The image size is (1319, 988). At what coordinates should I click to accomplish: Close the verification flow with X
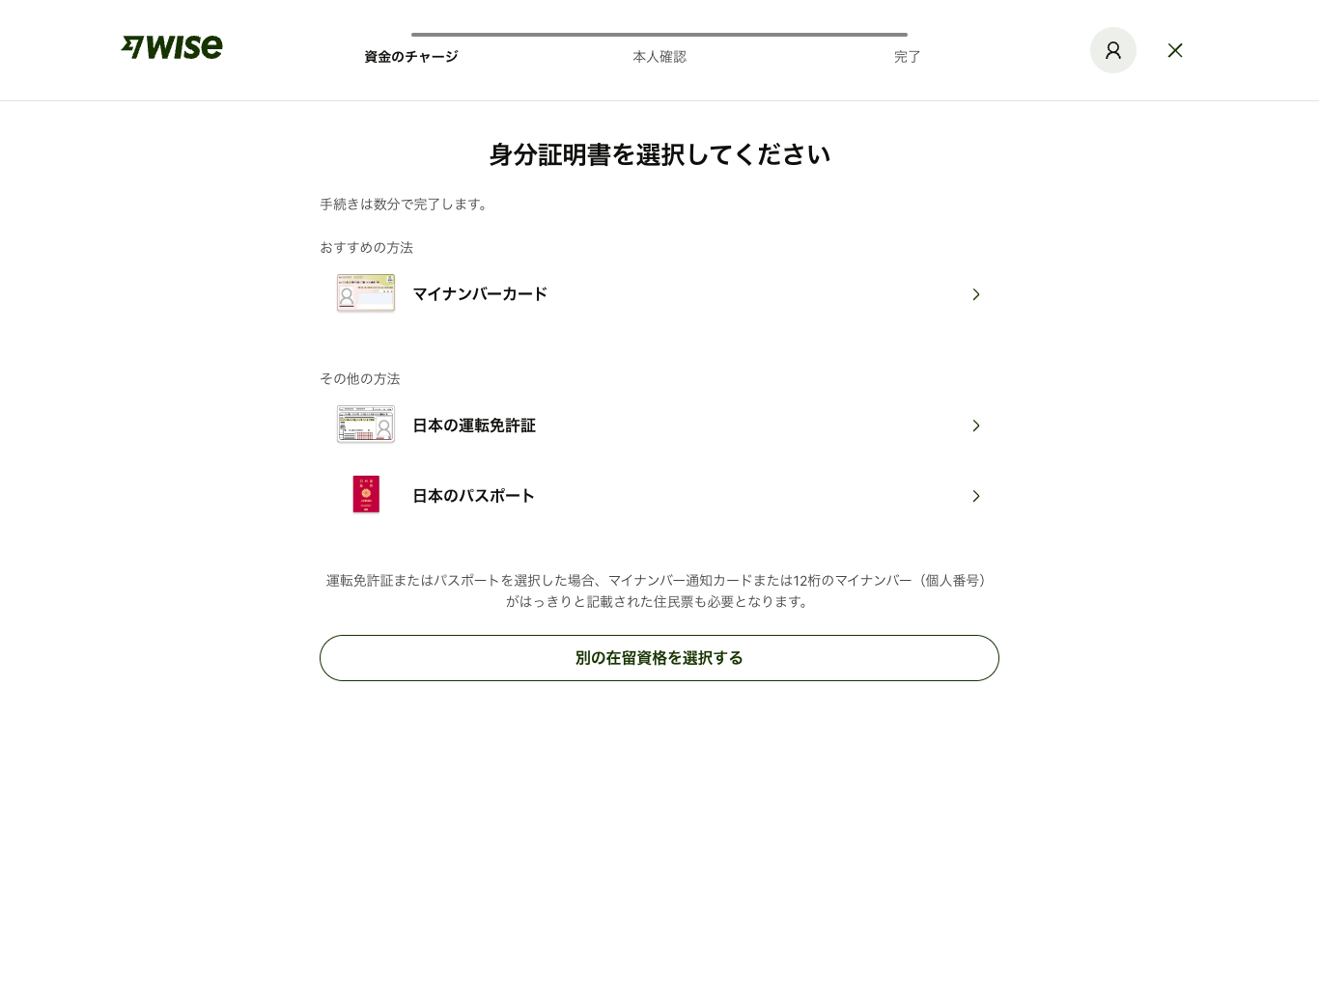(x=1174, y=50)
